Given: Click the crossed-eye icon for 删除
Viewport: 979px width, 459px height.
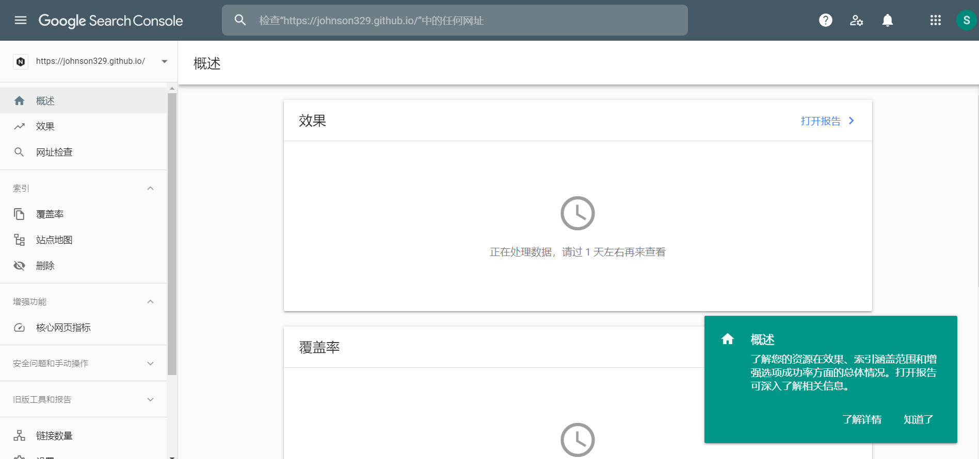Looking at the screenshot, I should tap(20, 265).
